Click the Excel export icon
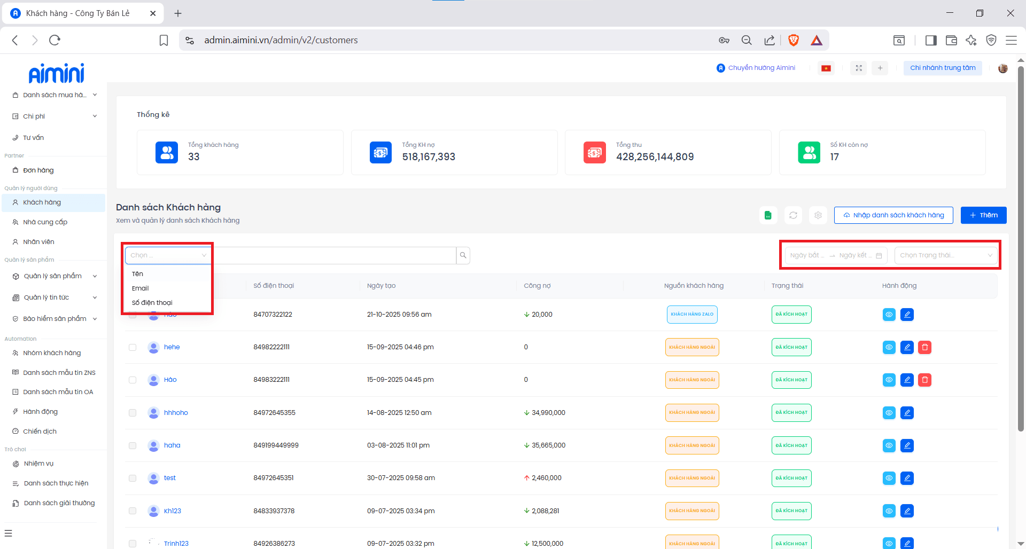The image size is (1026, 549). click(x=768, y=215)
